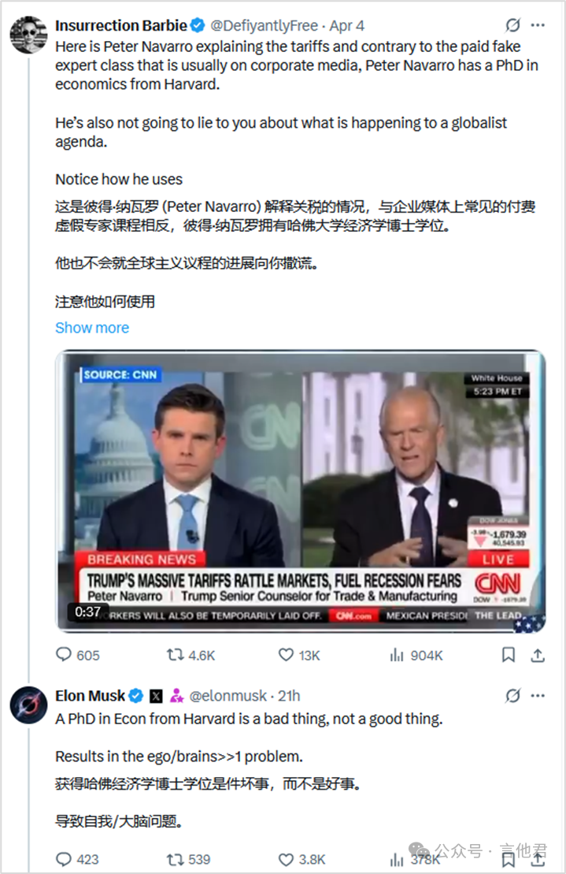
Task: Play the CNN Peter Navarro video
Action: coord(301,492)
